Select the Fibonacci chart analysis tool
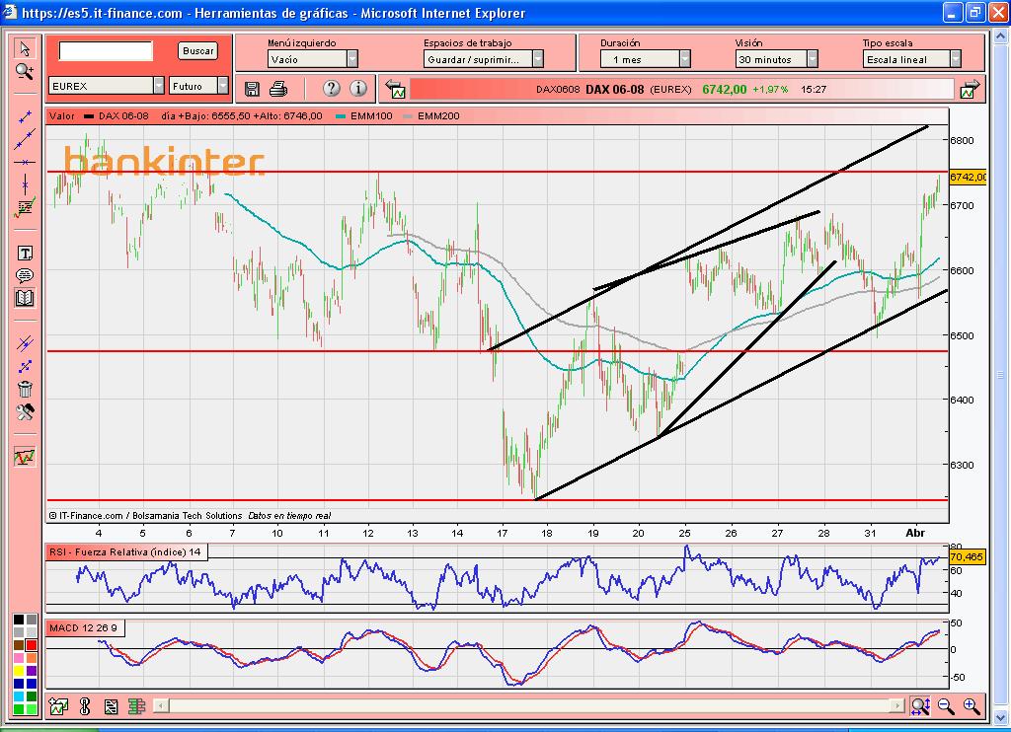Viewport: 1011px width, 732px height. [25, 207]
